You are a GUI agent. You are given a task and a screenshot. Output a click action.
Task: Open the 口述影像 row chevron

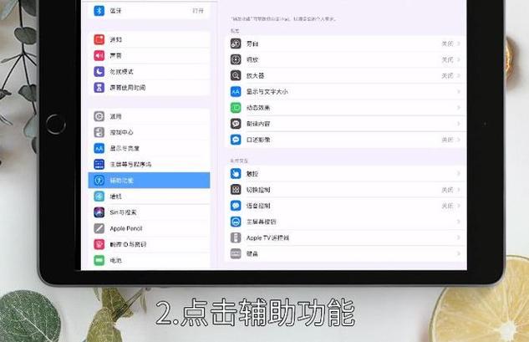point(459,140)
